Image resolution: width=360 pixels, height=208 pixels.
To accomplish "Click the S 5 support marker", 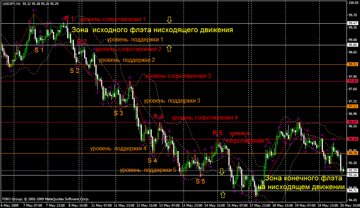I will [x=200, y=181].
